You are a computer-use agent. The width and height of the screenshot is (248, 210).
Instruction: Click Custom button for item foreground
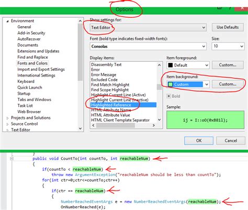[x=228, y=65]
